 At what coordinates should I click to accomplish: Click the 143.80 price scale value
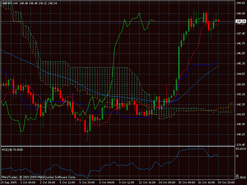click(x=241, y=84)
